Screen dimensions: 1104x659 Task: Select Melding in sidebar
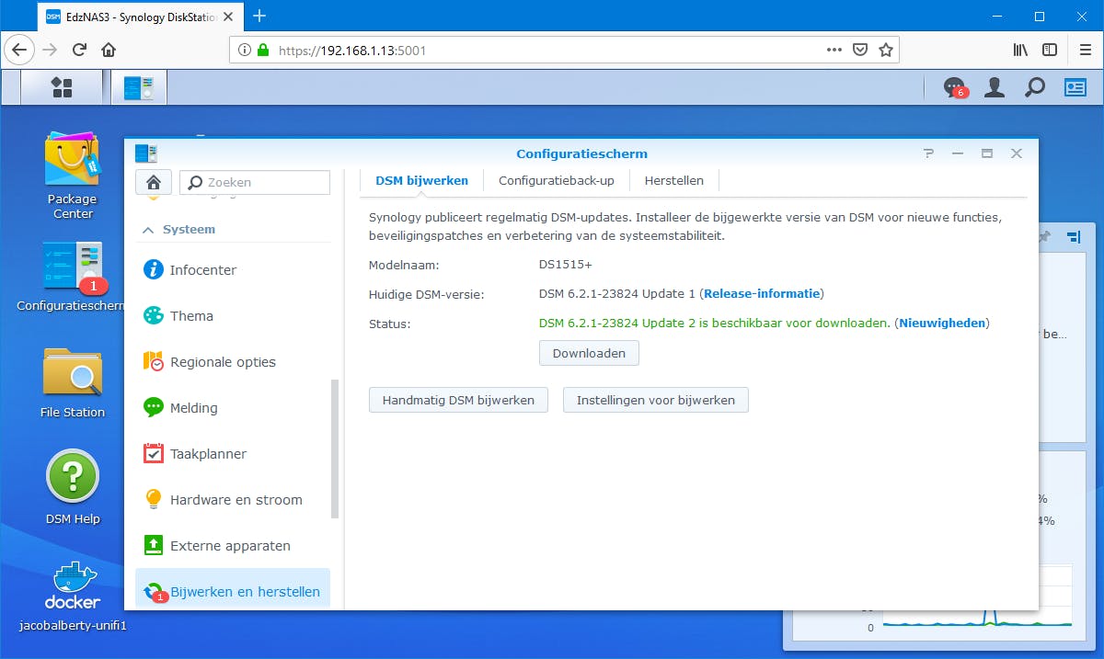tap(232, 408)
